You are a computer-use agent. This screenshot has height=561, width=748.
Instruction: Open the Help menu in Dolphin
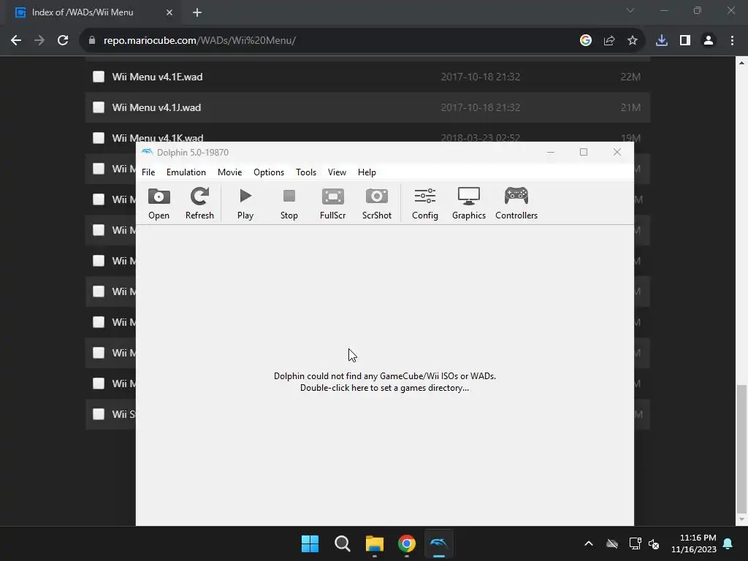click(x=367, y=172)
